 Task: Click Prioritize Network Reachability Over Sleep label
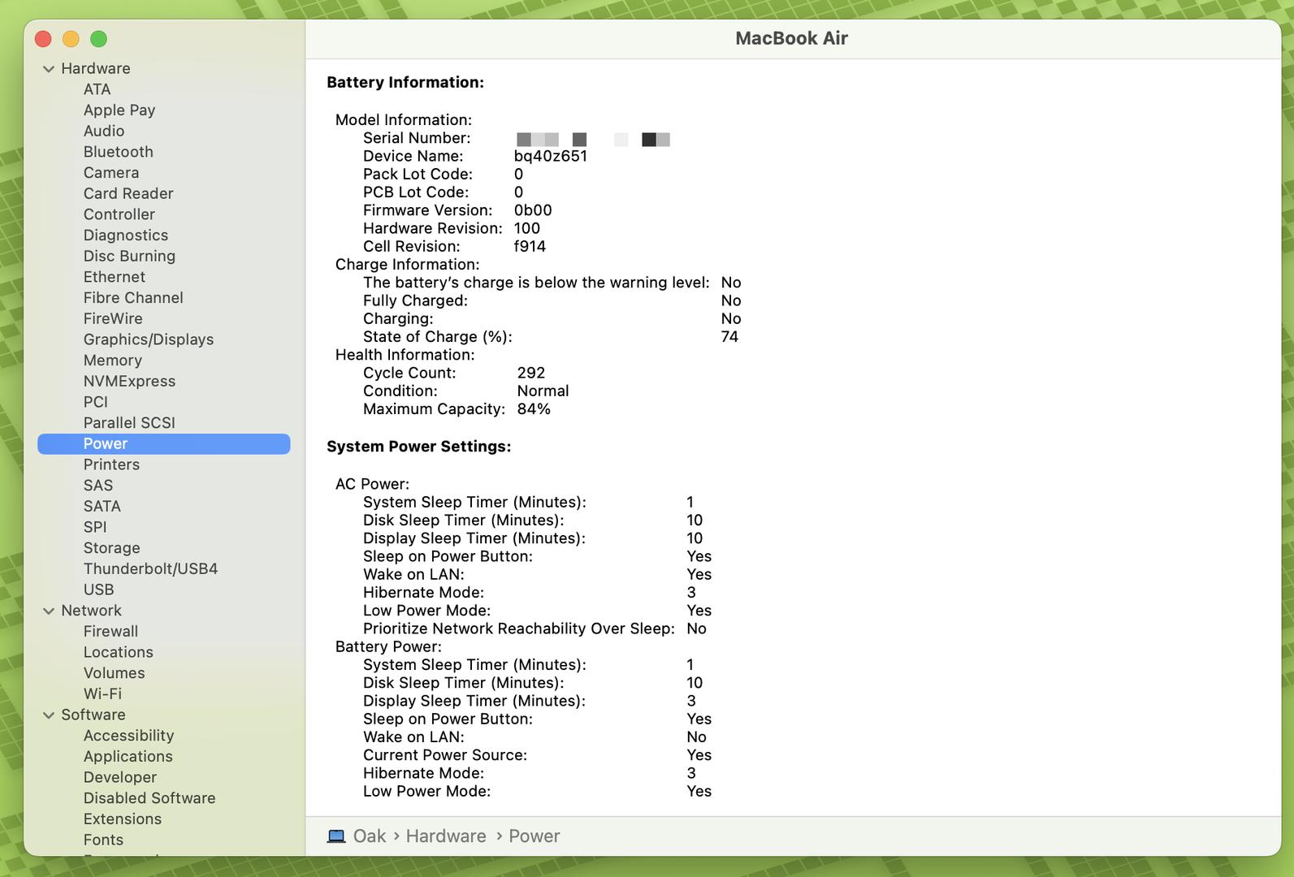coord(519,629)
